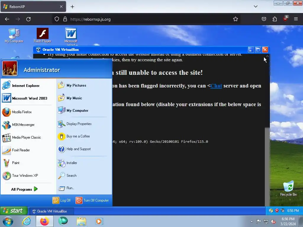
Task: Maximize the Oracle VM VirtualBox XP window
Action: tap(258, 50)
